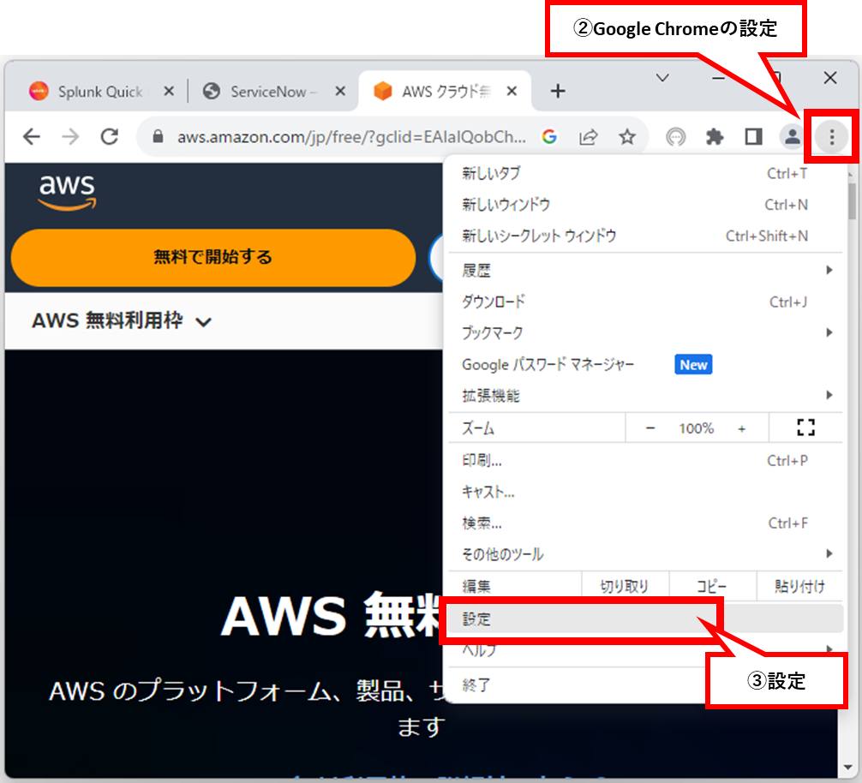Viewport: 862px width, 783px height.
Task: Expand the その他のツール submenu
Action: pyautogui.click(x=645, y=554)
